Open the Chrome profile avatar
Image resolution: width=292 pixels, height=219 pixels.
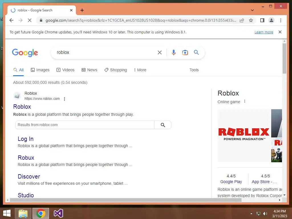(271, 20)
